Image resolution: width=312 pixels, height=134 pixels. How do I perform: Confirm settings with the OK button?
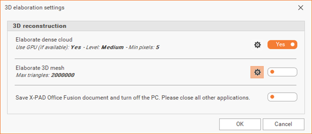pyautogui.click(x=240, y=124)
